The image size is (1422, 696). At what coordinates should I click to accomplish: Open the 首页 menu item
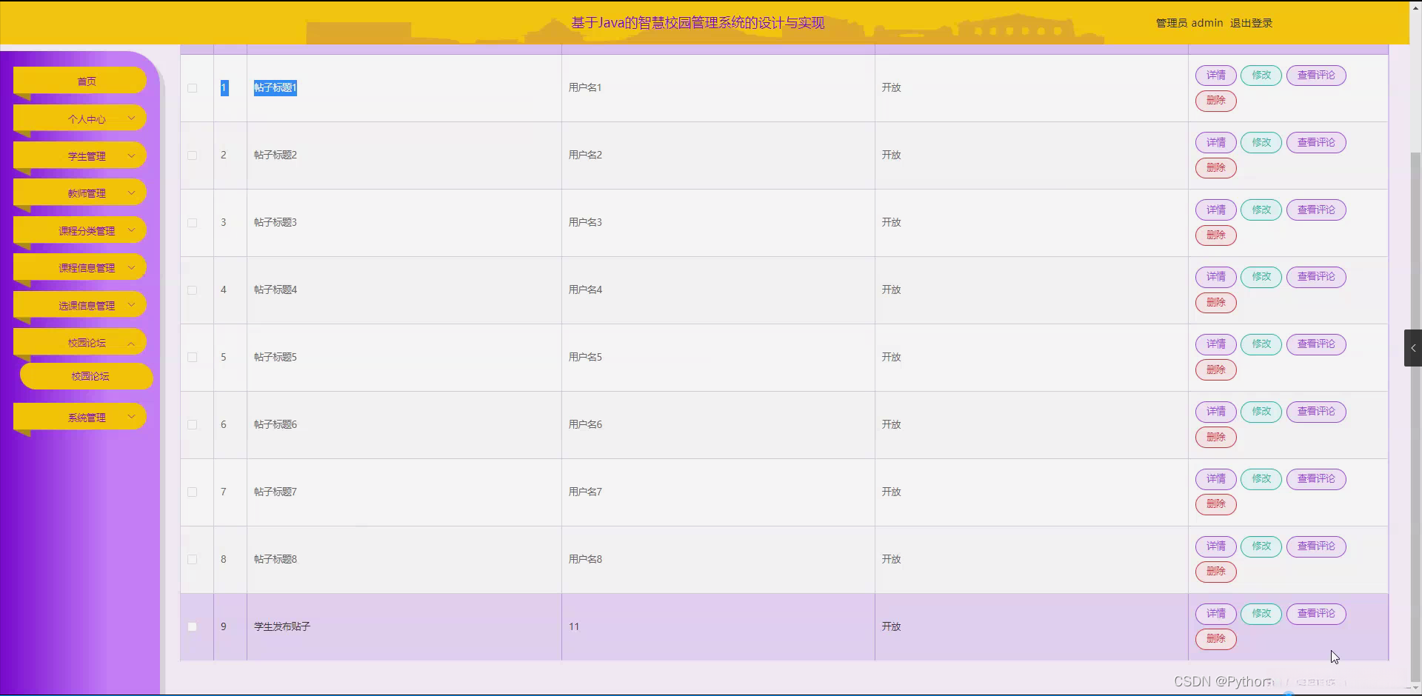(87, 81)
